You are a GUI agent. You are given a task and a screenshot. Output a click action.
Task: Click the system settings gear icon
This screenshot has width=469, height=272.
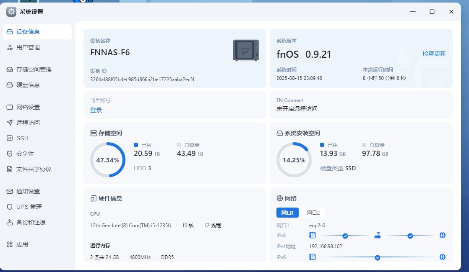pyautogui.click(x=11, y=12)
